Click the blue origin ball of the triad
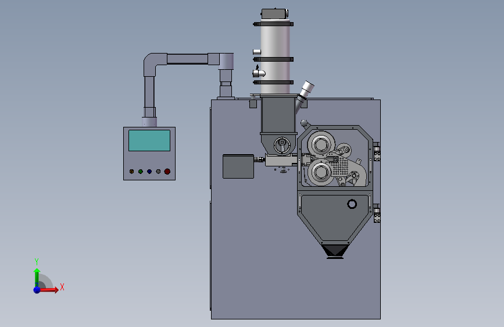This screenshot has height=327, width=504. [37, 290]
